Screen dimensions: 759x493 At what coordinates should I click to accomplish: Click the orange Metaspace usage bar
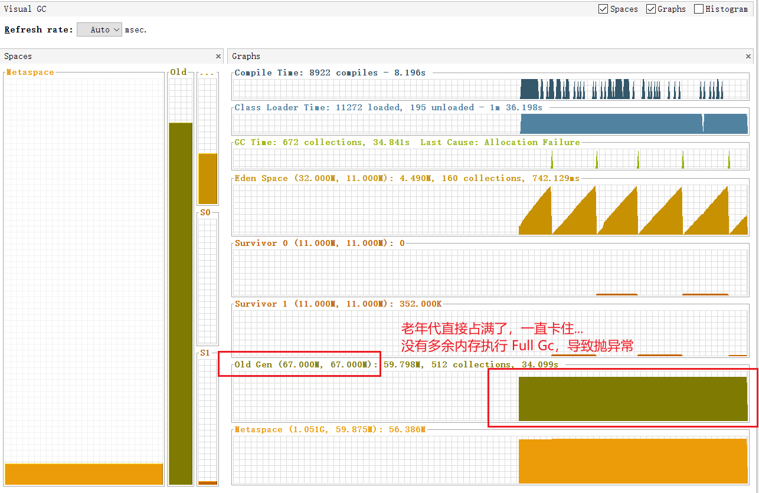pos(632,461)
